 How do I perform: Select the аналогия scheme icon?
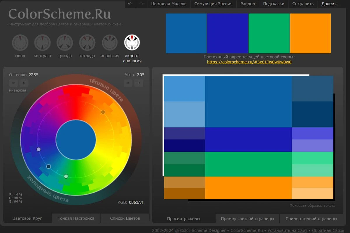tap(110, 43)
